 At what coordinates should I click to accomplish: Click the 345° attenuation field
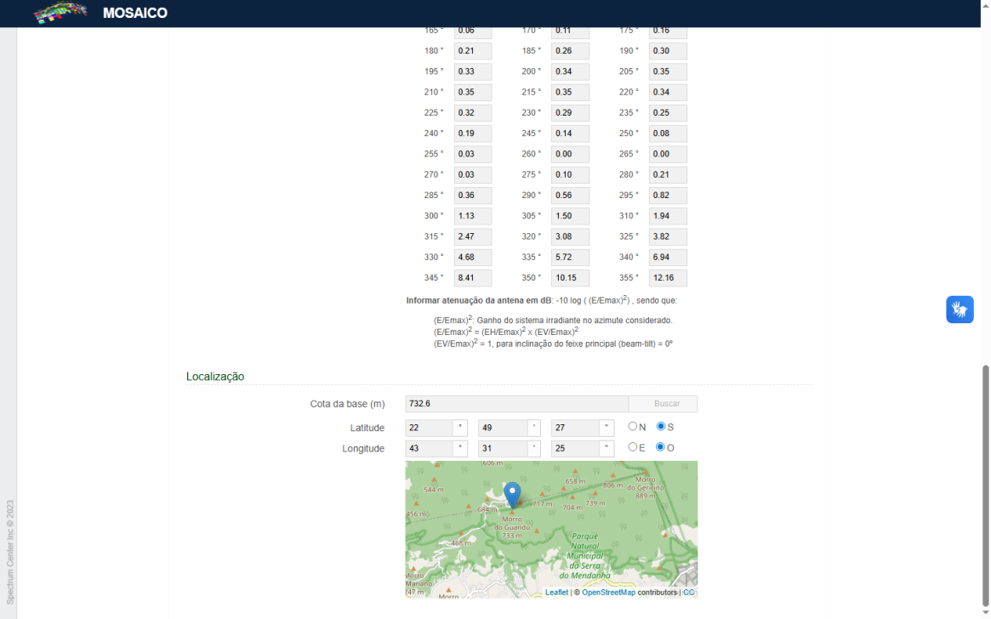pos(473,278)
